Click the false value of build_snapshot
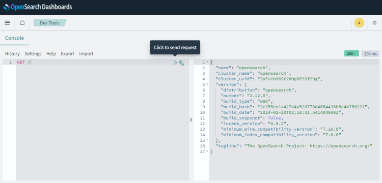The image size is (382, 183). coord(275,118)
